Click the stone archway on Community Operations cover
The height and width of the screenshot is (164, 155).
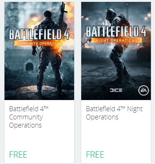coord(29,66)
